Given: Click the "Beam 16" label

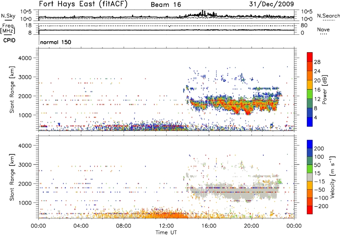Looking at the screenshot, I should point(166,5).
